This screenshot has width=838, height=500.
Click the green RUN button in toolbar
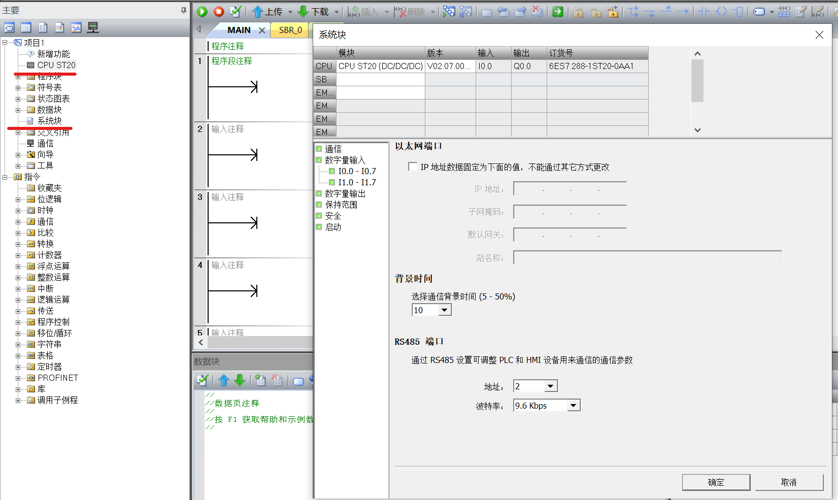[x=202, y=12]
